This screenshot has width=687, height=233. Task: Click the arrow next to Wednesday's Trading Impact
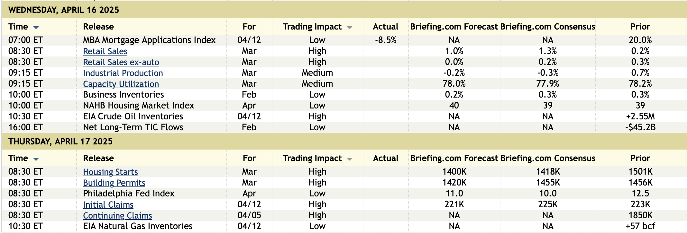tap(350, 28)
